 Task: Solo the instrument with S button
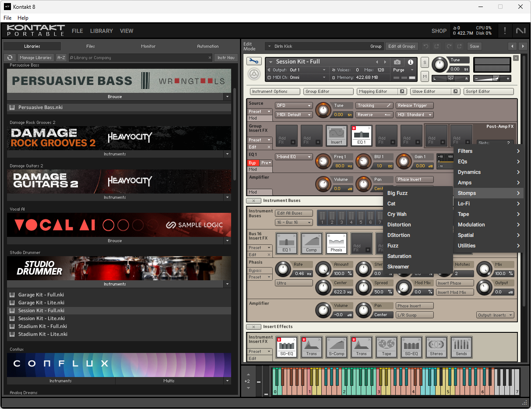click(425, 62)
